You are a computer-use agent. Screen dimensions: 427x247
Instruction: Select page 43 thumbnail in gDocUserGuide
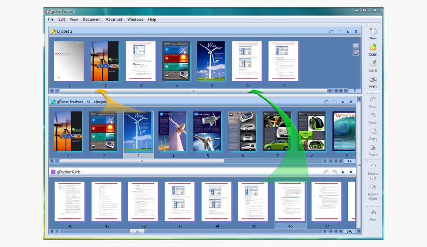pyautogui.click(x=179, y=201)
